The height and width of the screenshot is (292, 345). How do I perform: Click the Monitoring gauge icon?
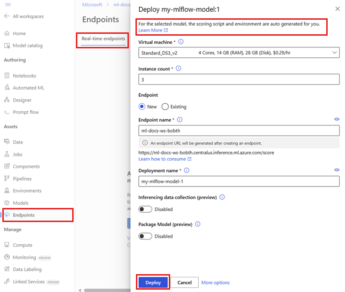[x=7, y=257]
